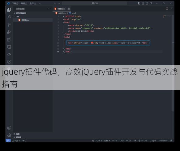Screen dimensions: 180x151
Task: Open the editor more actions ellipsis
Action: click(x=171, y=9)
